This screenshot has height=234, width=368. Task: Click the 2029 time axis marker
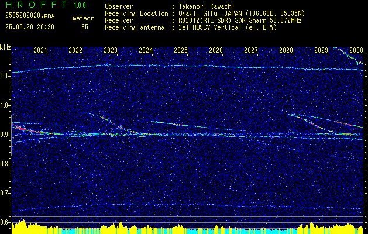(x=321, y=50)
